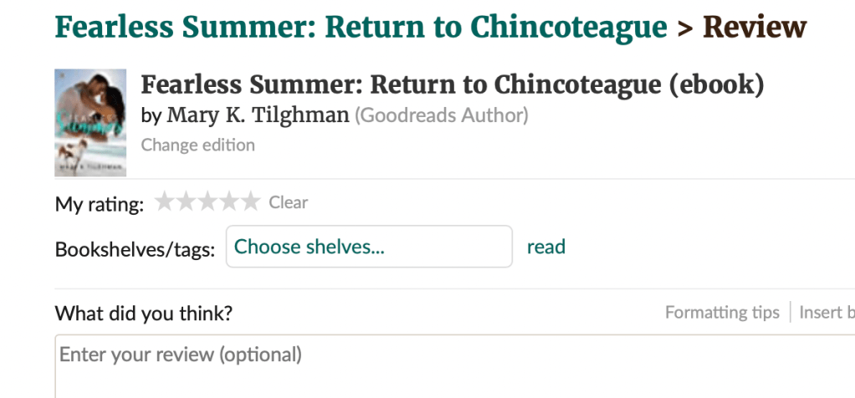Rate the book two stars
Viewport: 855px width, 398px height.
(186, 202)
